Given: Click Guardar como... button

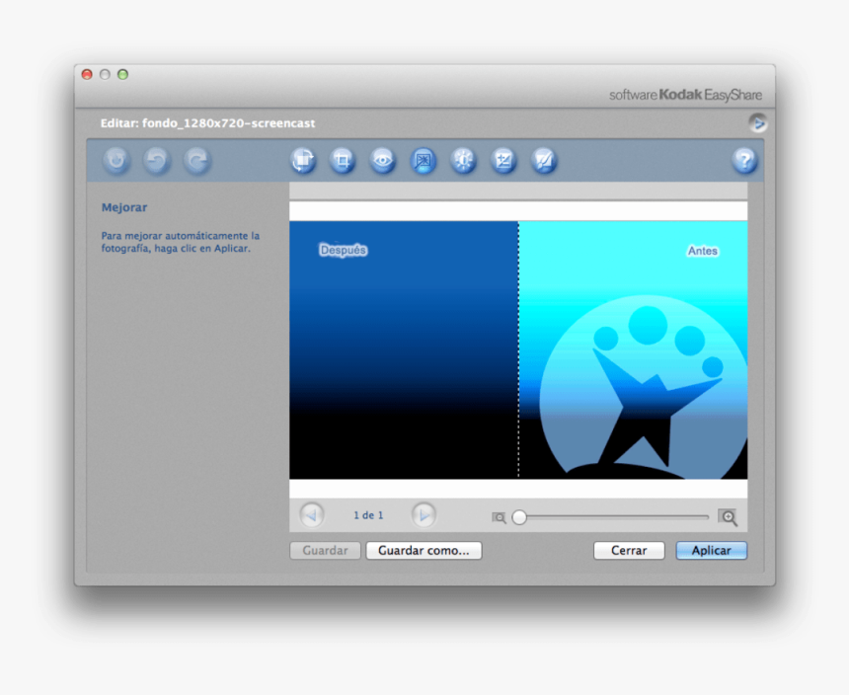Looking at the screenshot, I should [424, 551].
